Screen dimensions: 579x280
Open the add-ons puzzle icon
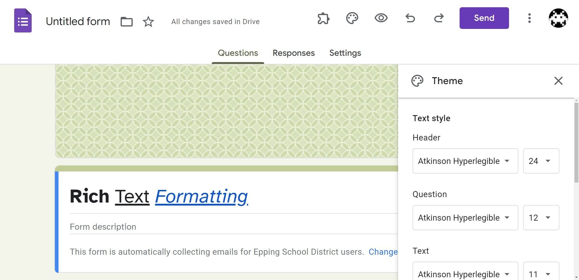click(323, 18)
